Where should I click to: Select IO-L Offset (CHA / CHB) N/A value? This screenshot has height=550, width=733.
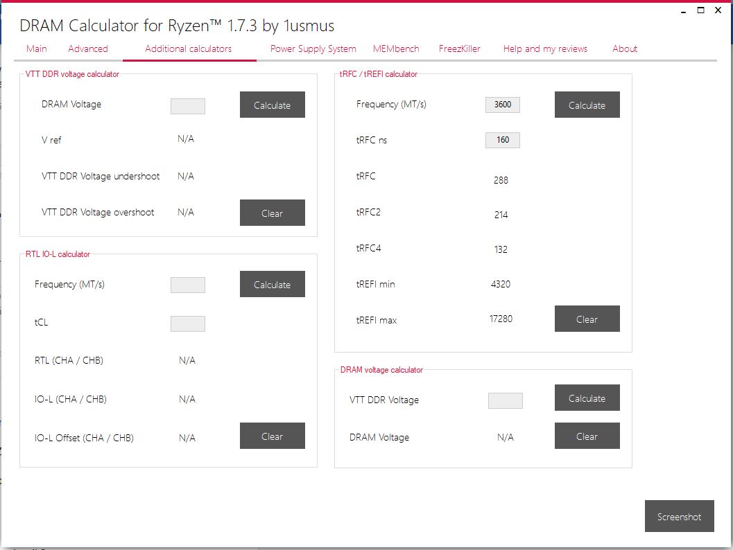click(x=187, y=438)
